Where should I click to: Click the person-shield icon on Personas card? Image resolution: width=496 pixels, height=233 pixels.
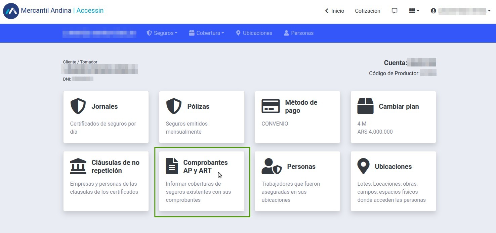271,167
